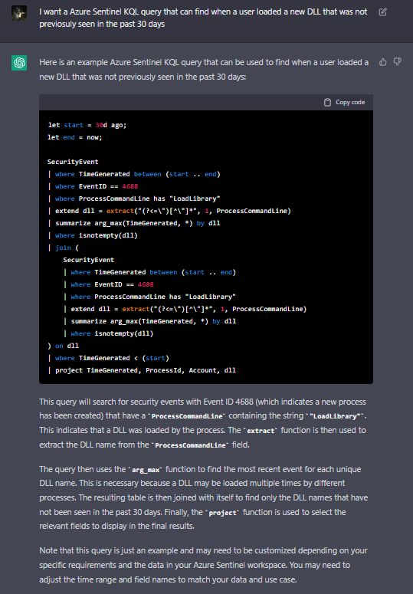Click the ChatGPT logo avatar
Screen dimensions: 413x594
(19, 63)
